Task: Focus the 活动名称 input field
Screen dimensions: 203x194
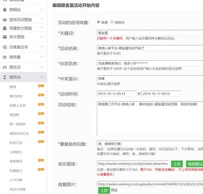Action: coord(150,48)
